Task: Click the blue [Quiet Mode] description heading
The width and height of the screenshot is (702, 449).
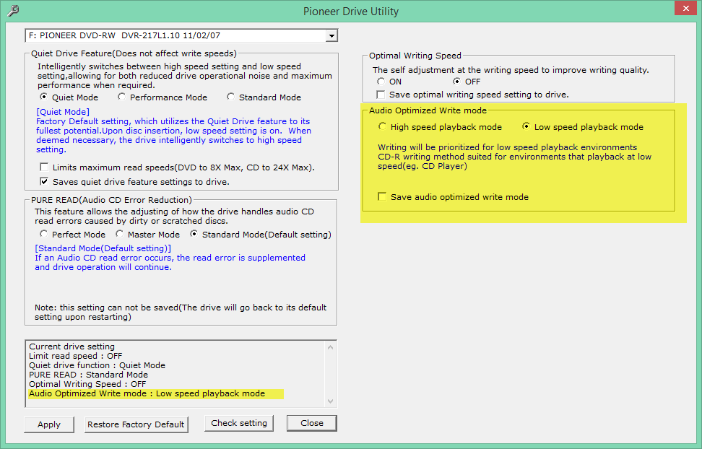Action: coord(63,112)
